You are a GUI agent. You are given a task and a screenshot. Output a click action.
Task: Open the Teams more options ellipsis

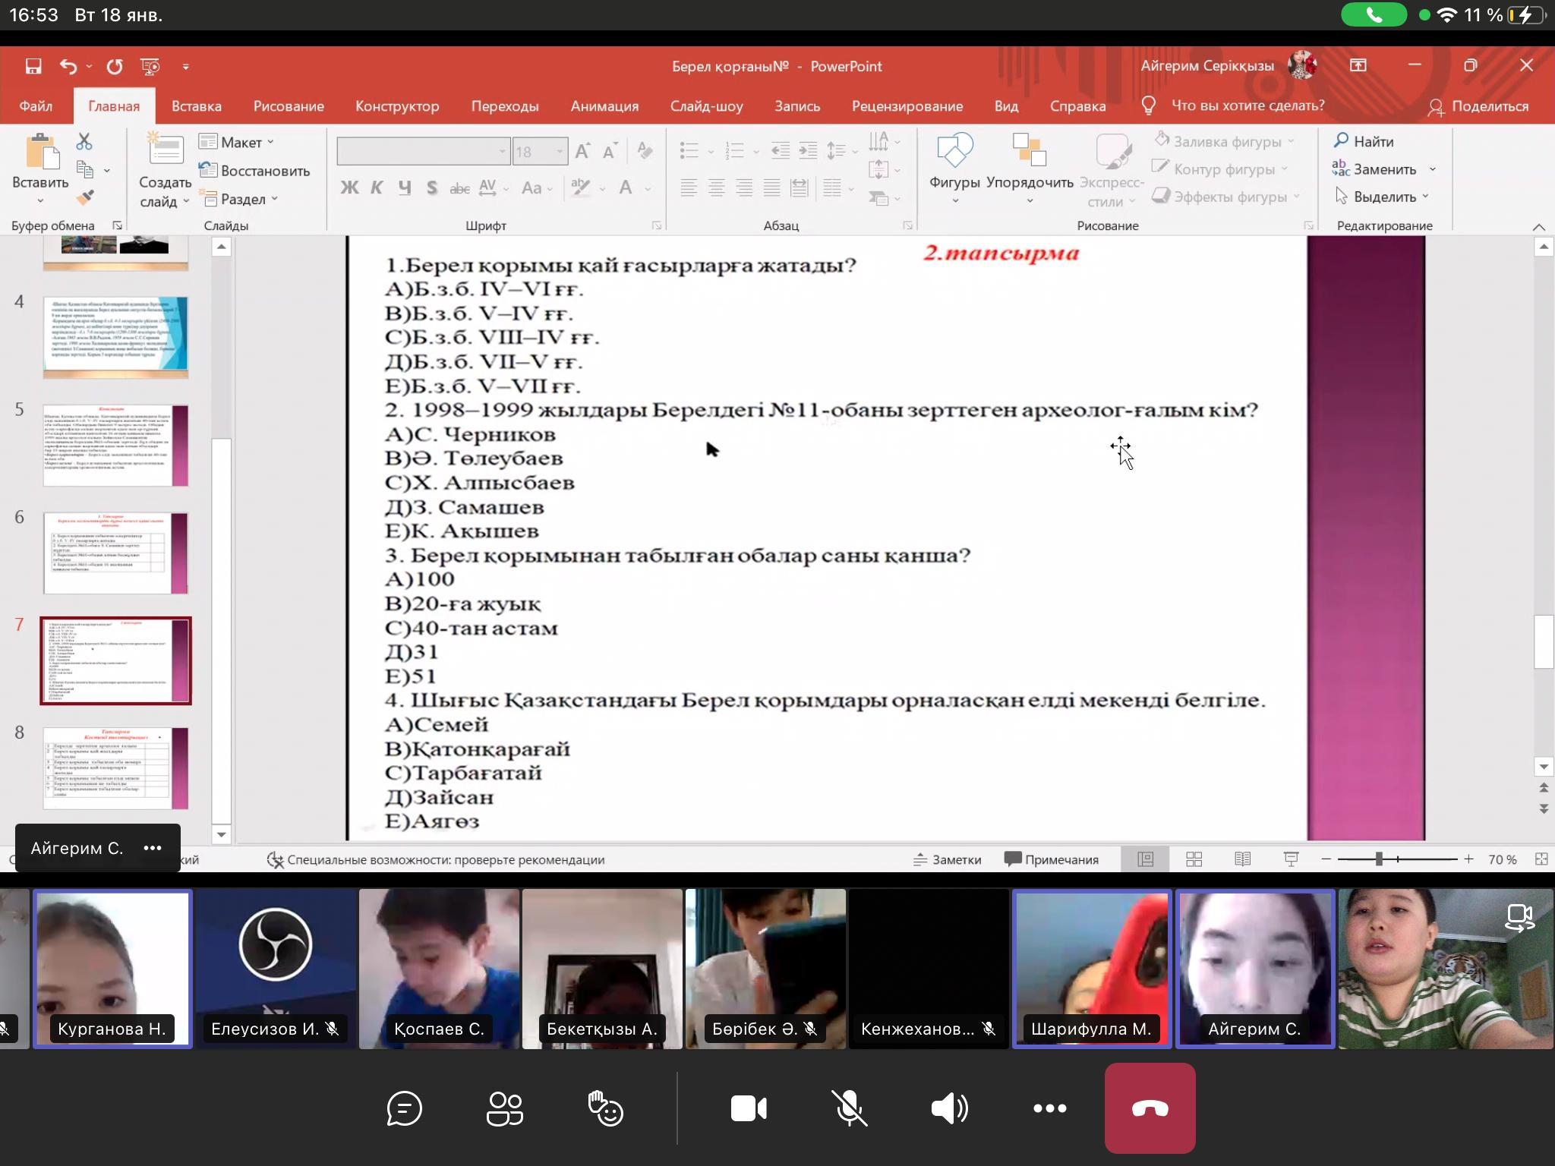pos(1050,1109)
